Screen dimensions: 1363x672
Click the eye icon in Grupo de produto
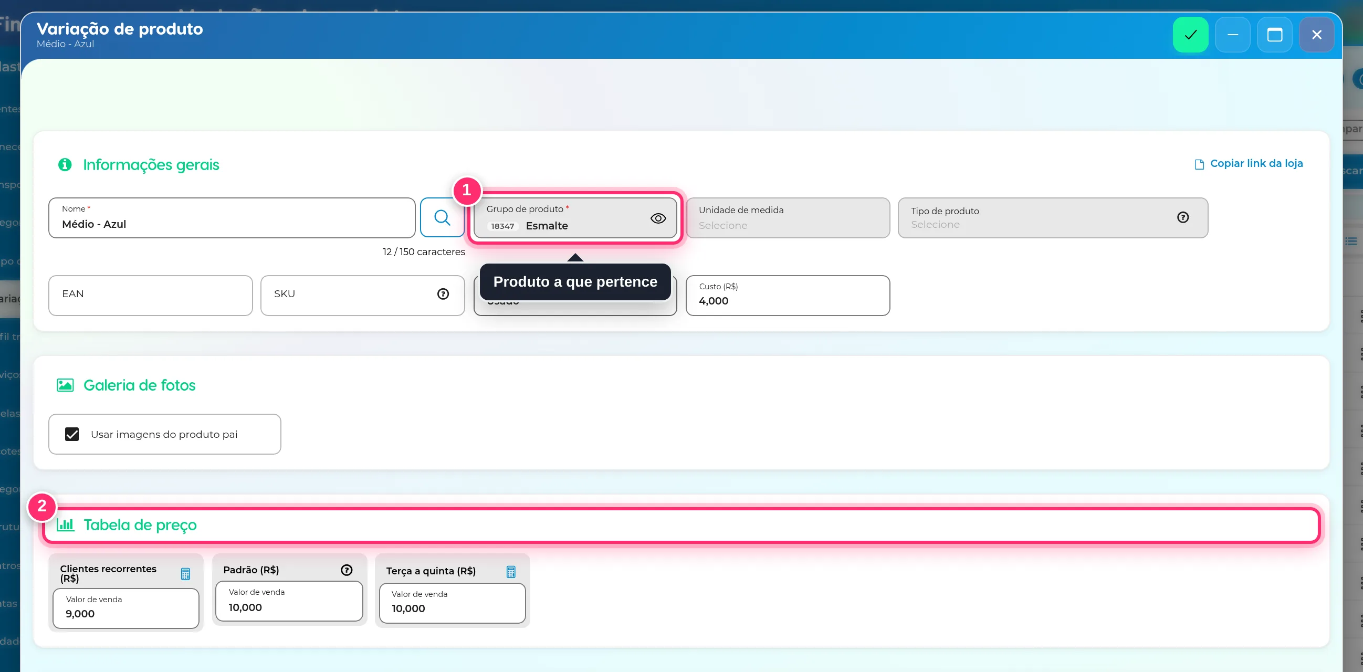pos(658,218)
